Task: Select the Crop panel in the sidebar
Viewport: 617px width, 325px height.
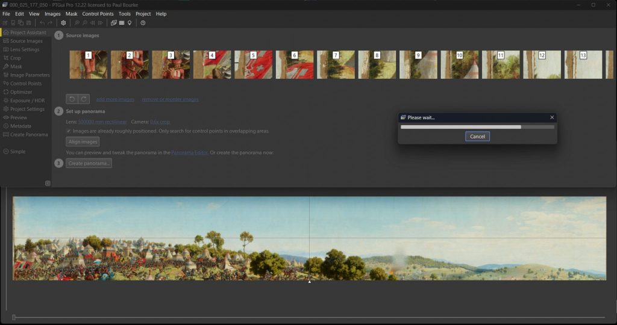Action: pos(15,58)
